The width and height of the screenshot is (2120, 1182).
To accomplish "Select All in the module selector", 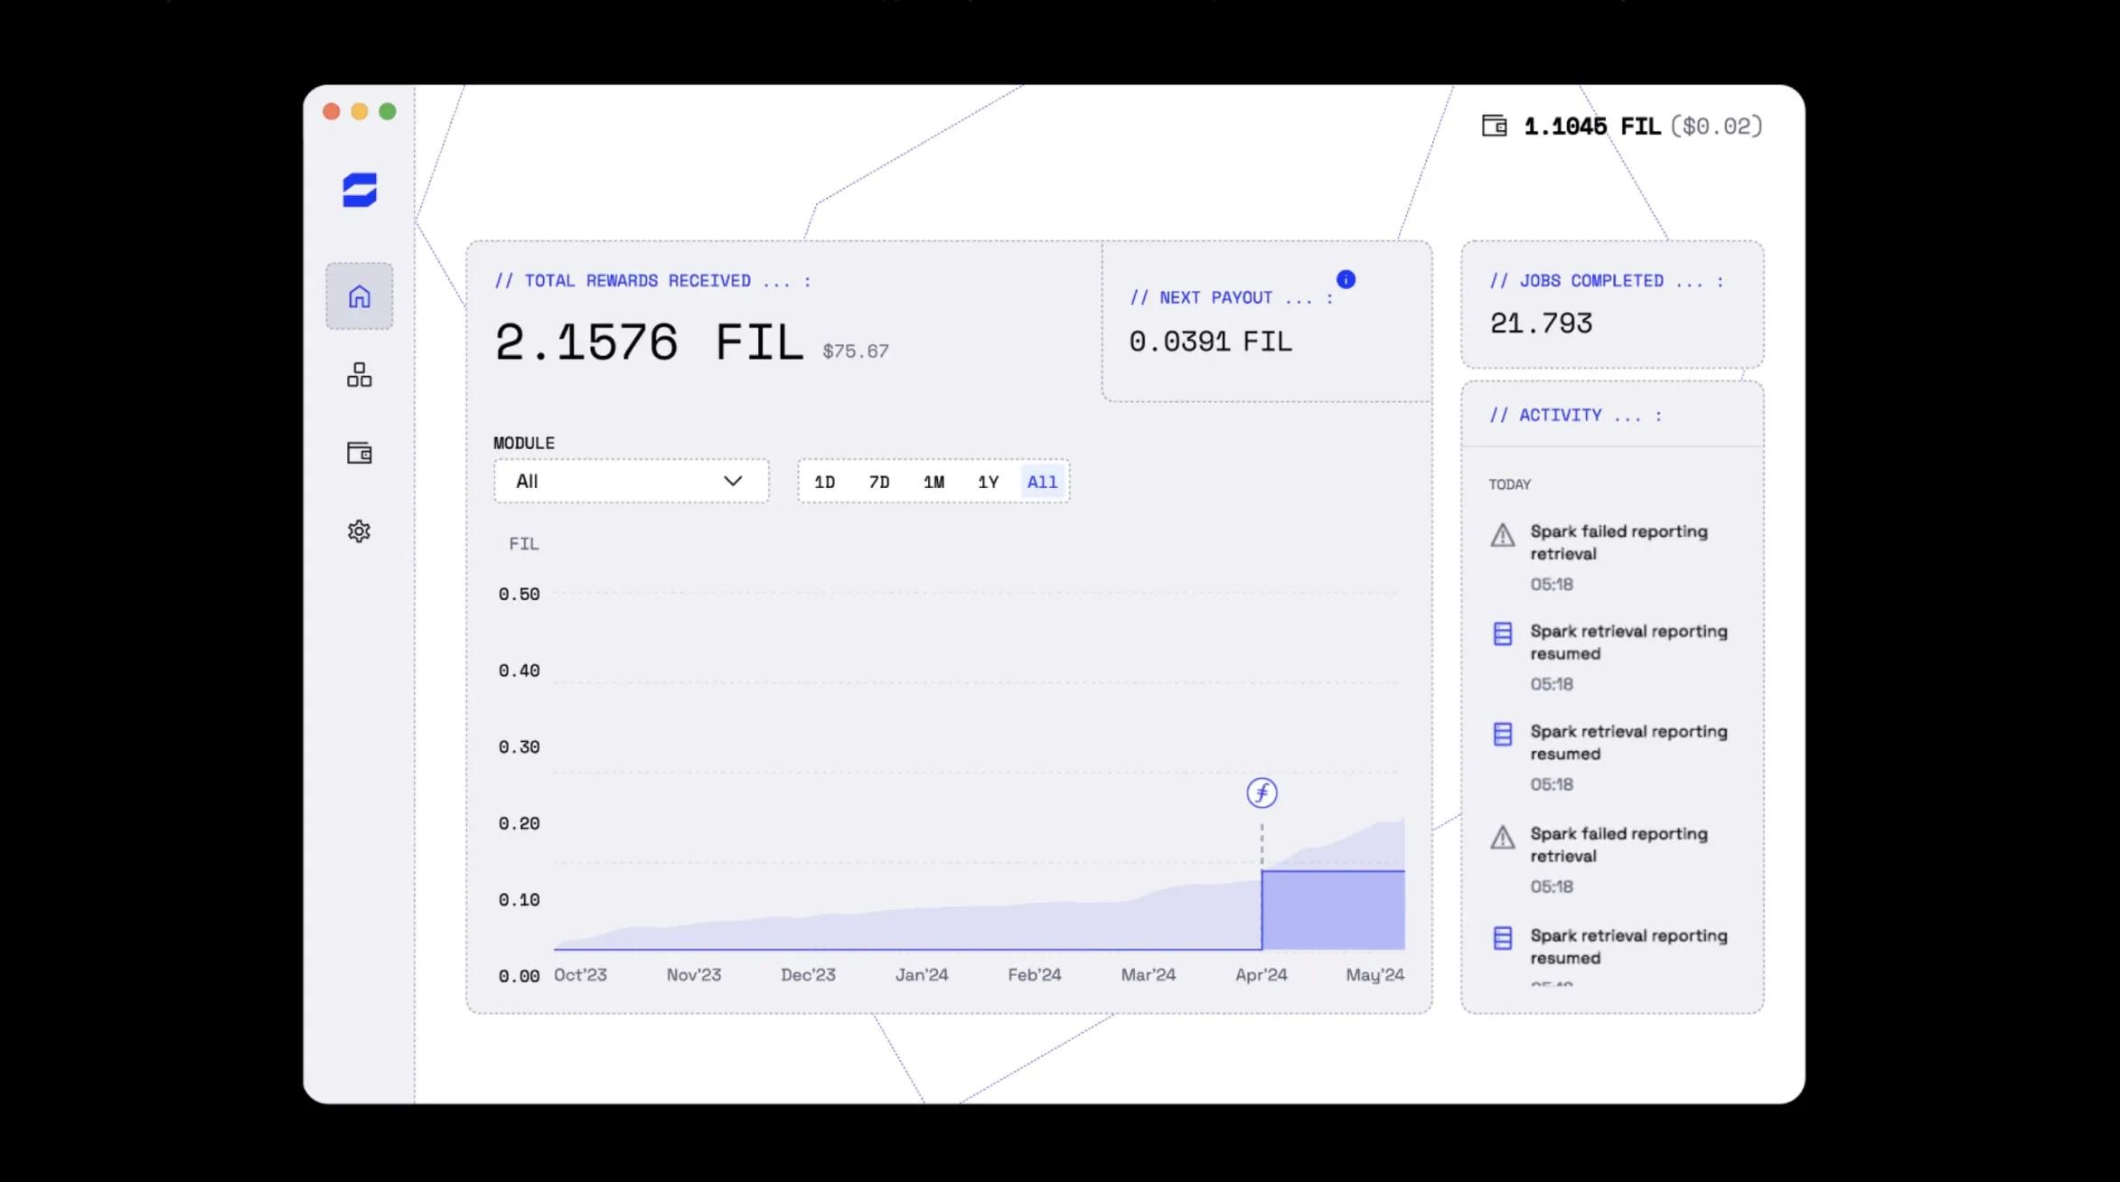I will click(x=528, y=481).
